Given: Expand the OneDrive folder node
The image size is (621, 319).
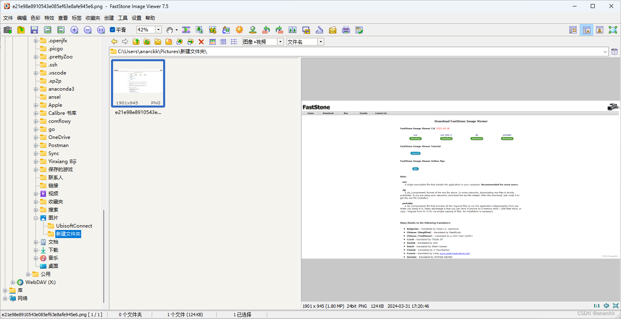Looking at the screenshot, I should 36,137.
